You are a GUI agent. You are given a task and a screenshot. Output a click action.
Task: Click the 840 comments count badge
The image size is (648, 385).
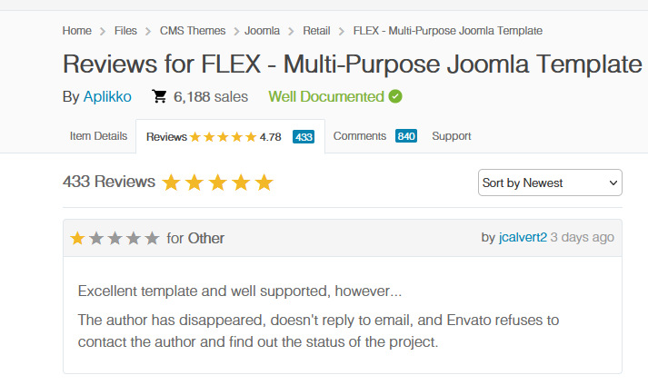point(406,136)
